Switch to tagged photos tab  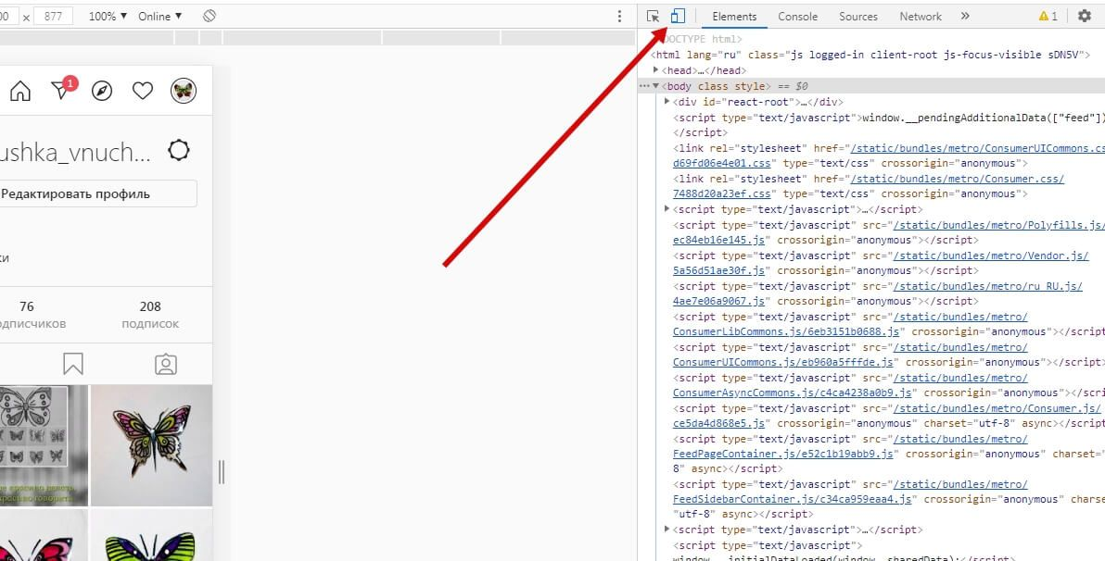tap(166, 364)
